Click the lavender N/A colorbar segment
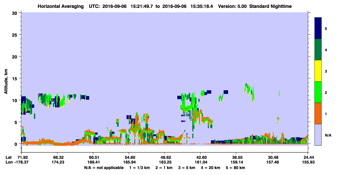This screenshot has height=175, width=342. 318,135
